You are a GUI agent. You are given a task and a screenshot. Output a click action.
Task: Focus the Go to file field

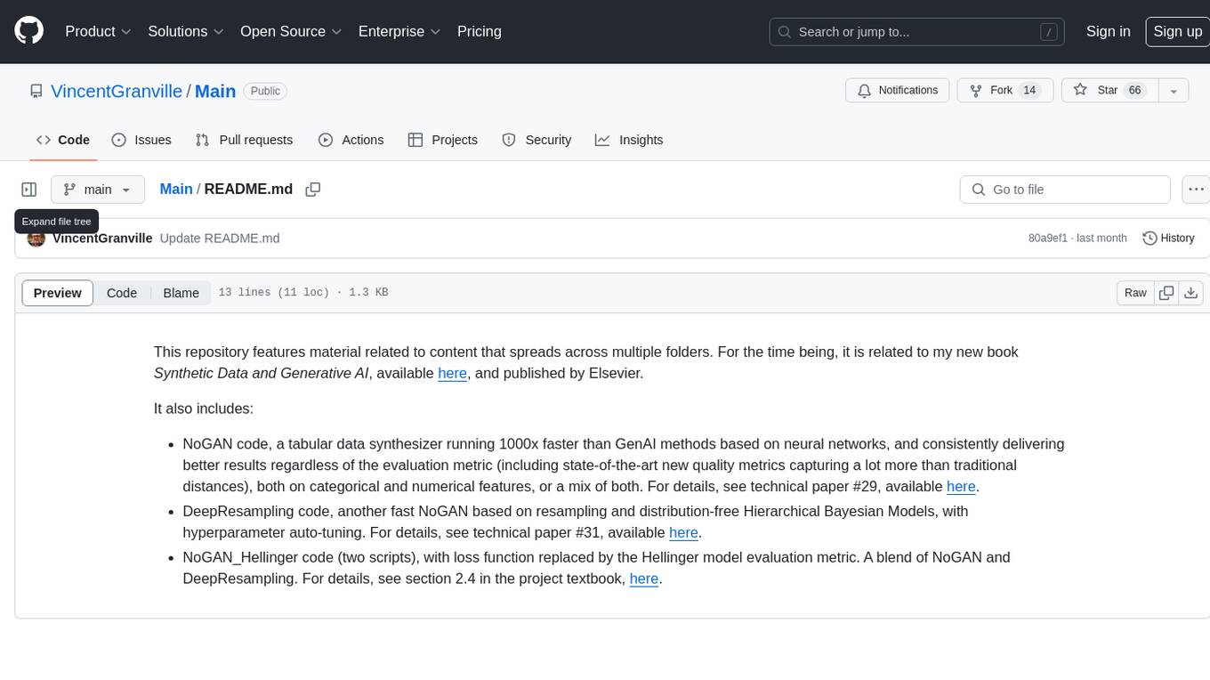point(1065,190)
